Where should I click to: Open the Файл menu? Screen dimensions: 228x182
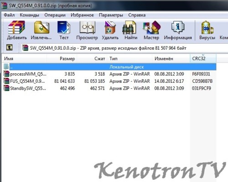click(x=9, y=15)
